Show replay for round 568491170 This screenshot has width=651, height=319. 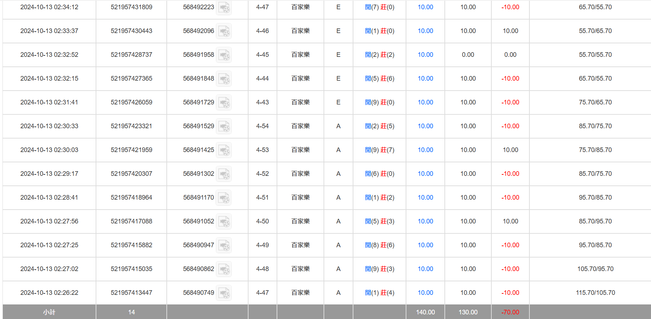[x=224, y=198]
